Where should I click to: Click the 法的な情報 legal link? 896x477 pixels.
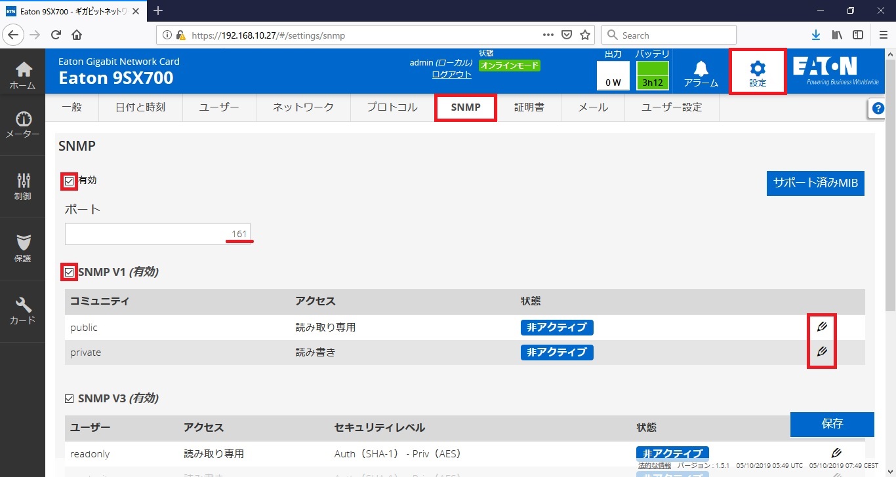pos(655,465)
